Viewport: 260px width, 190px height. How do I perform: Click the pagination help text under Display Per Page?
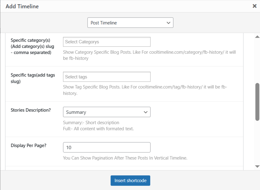click(125, 158)
